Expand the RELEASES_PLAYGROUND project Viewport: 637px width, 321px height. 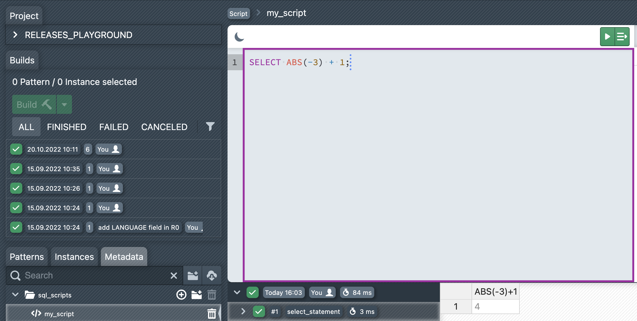(x=15, y=35)
